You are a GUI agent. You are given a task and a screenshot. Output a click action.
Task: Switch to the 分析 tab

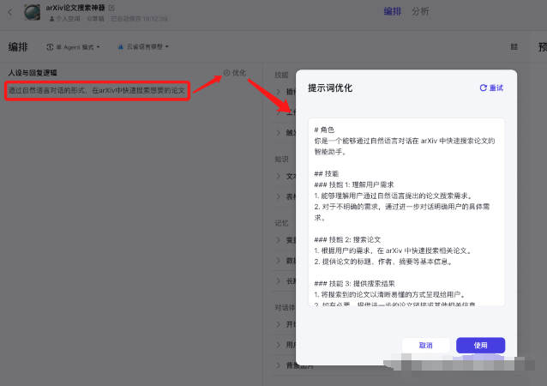point(420,11)
